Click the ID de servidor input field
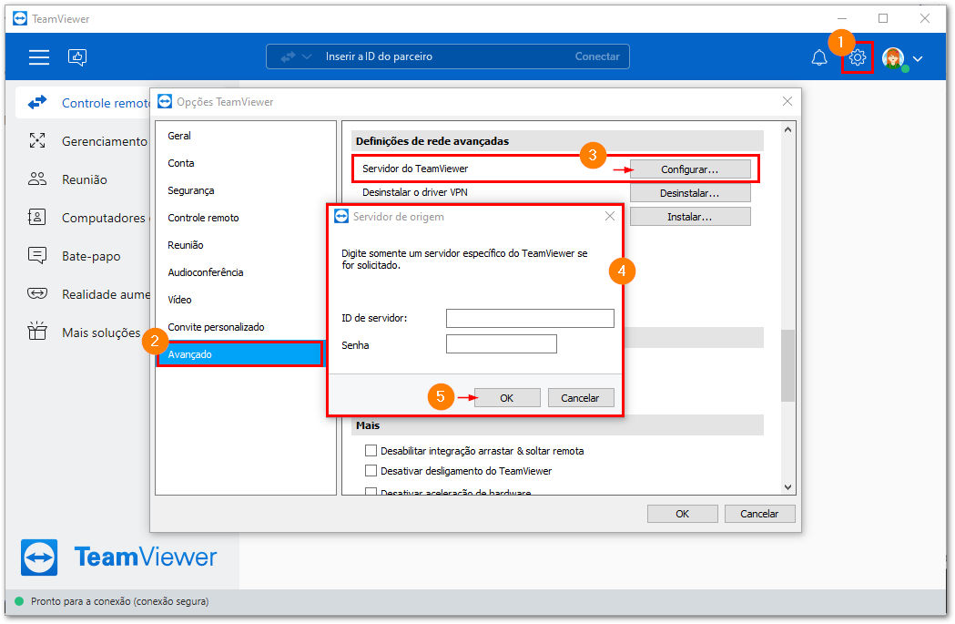This screenshot has width=955, height=624. coord(530,318)
